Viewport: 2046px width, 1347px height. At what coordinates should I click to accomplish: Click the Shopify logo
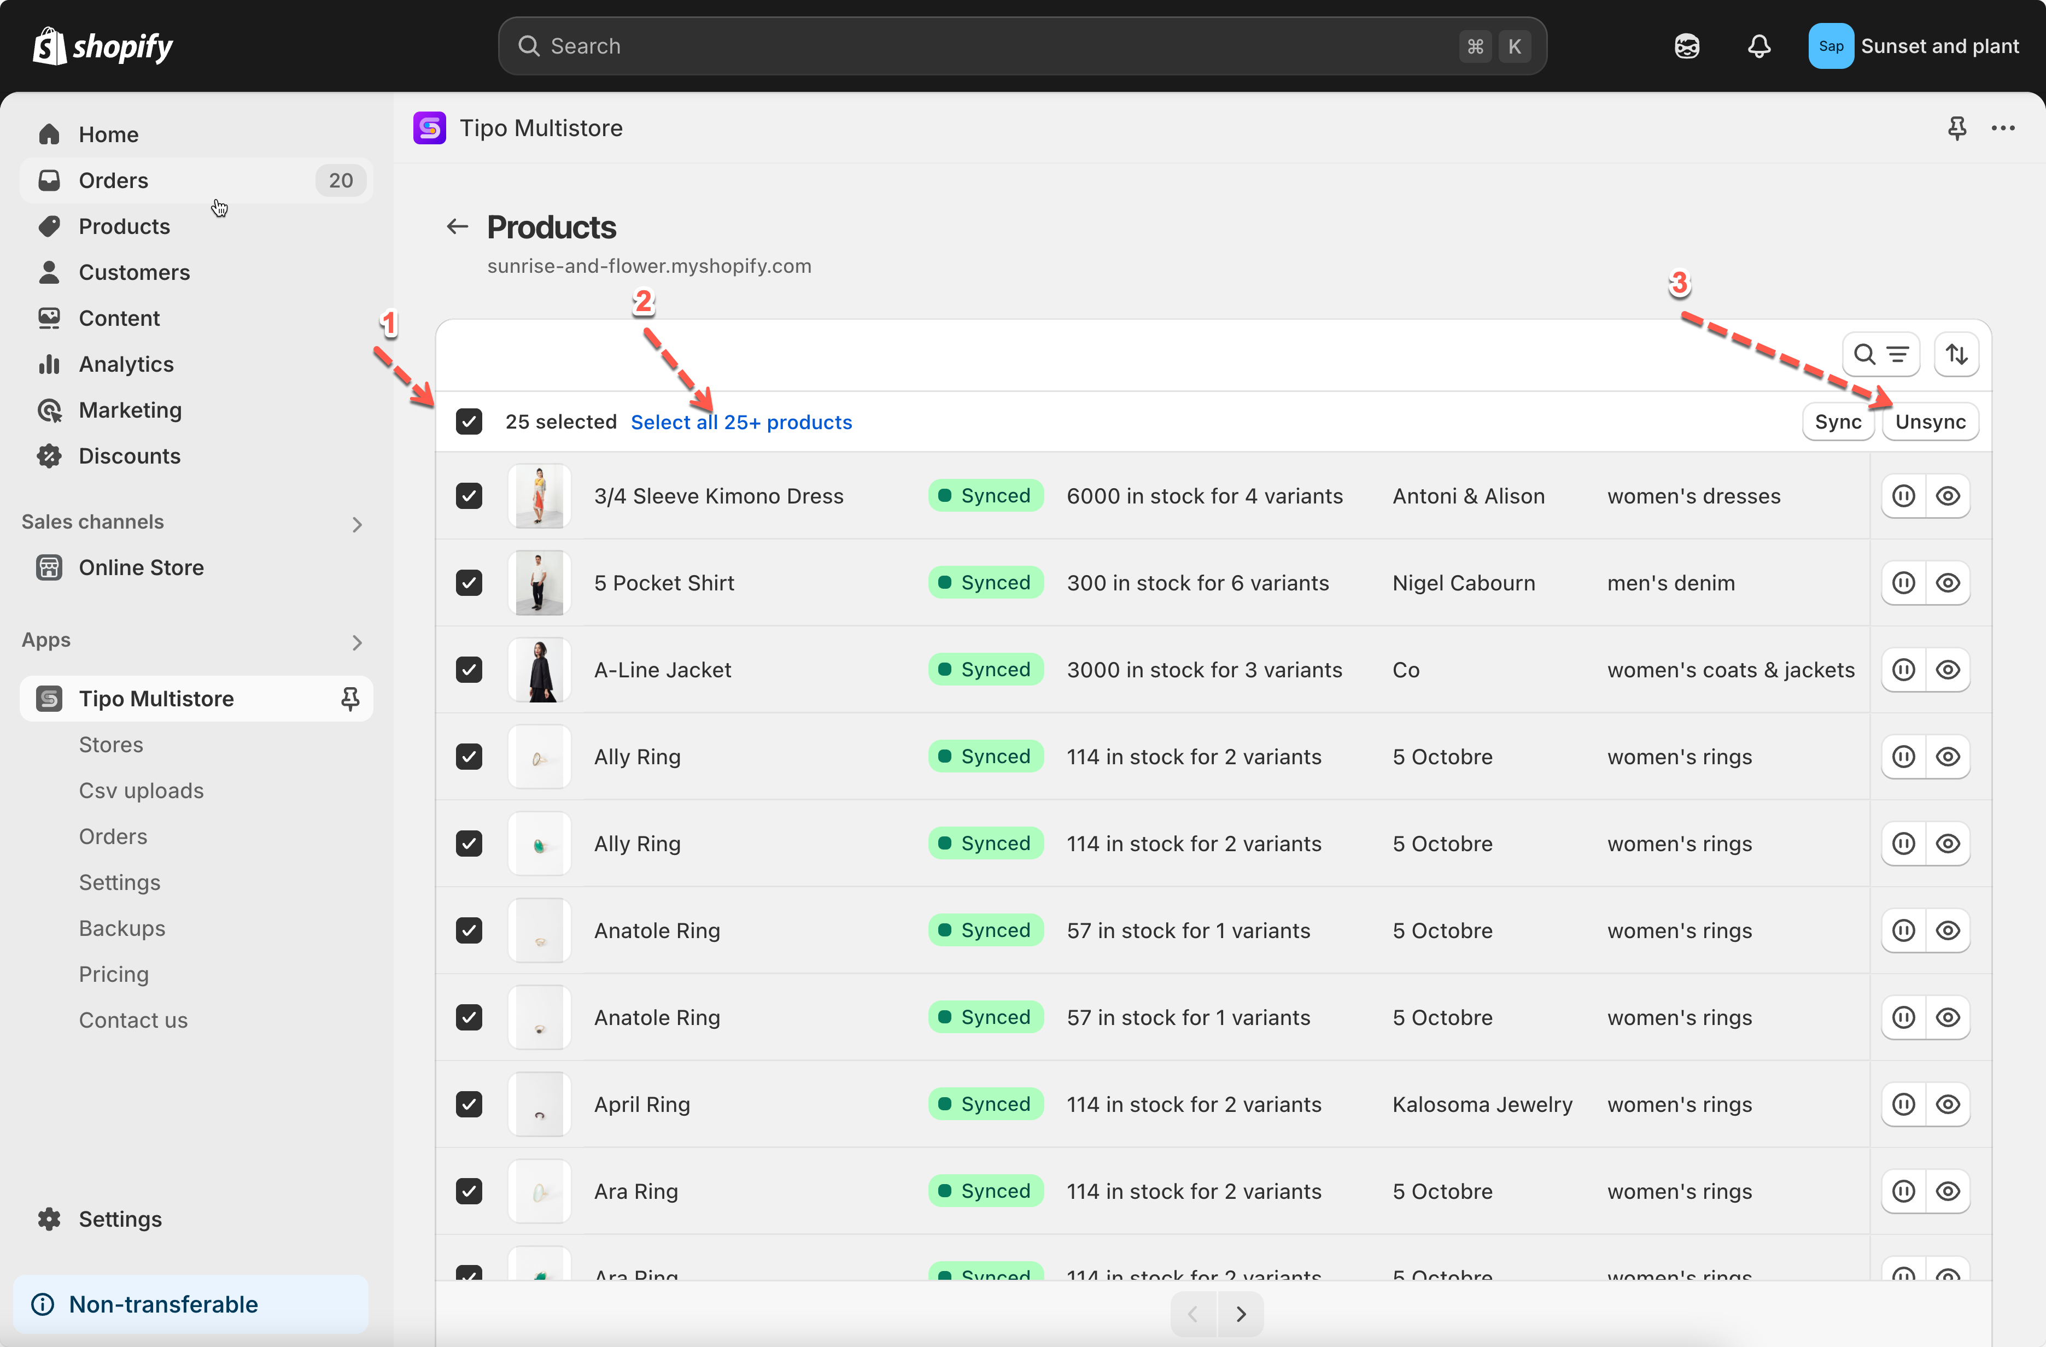pos(103,46)
